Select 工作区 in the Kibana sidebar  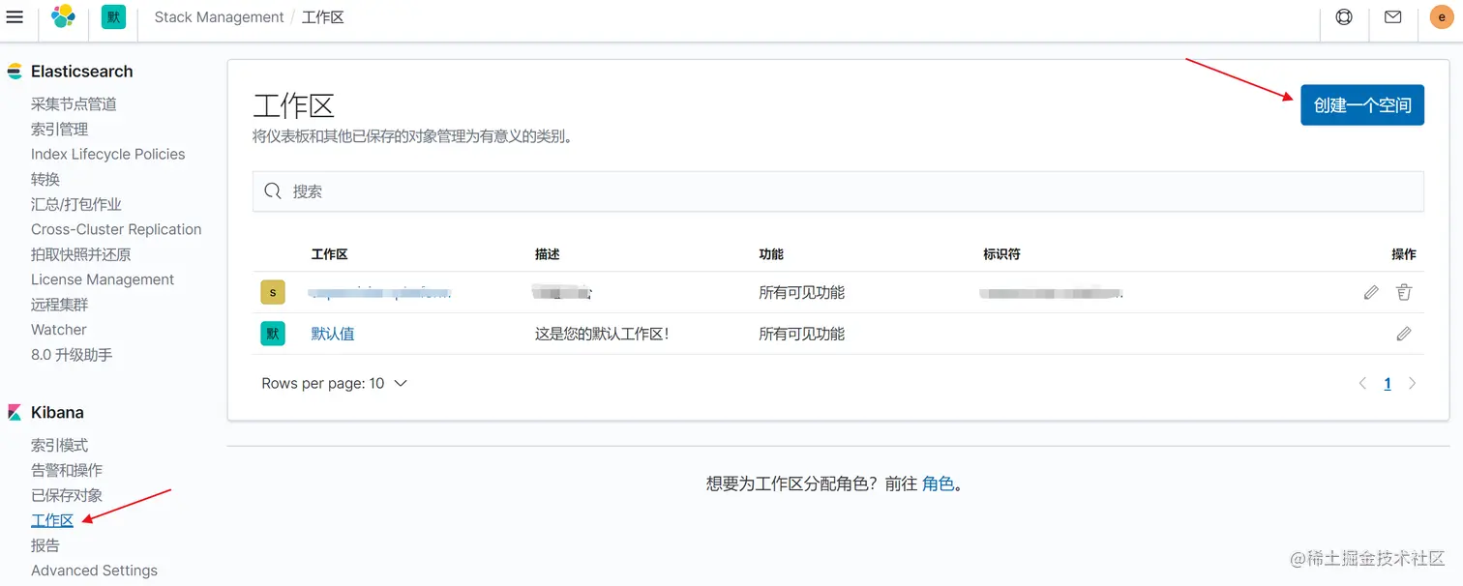click(x=52, y=519)
